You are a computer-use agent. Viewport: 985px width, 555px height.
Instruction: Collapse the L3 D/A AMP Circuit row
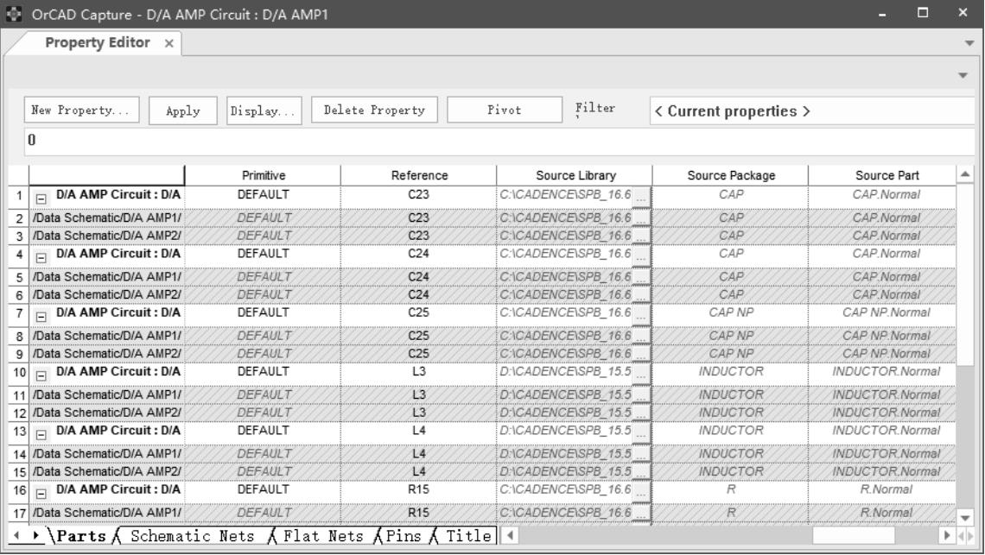click(41, 376)
